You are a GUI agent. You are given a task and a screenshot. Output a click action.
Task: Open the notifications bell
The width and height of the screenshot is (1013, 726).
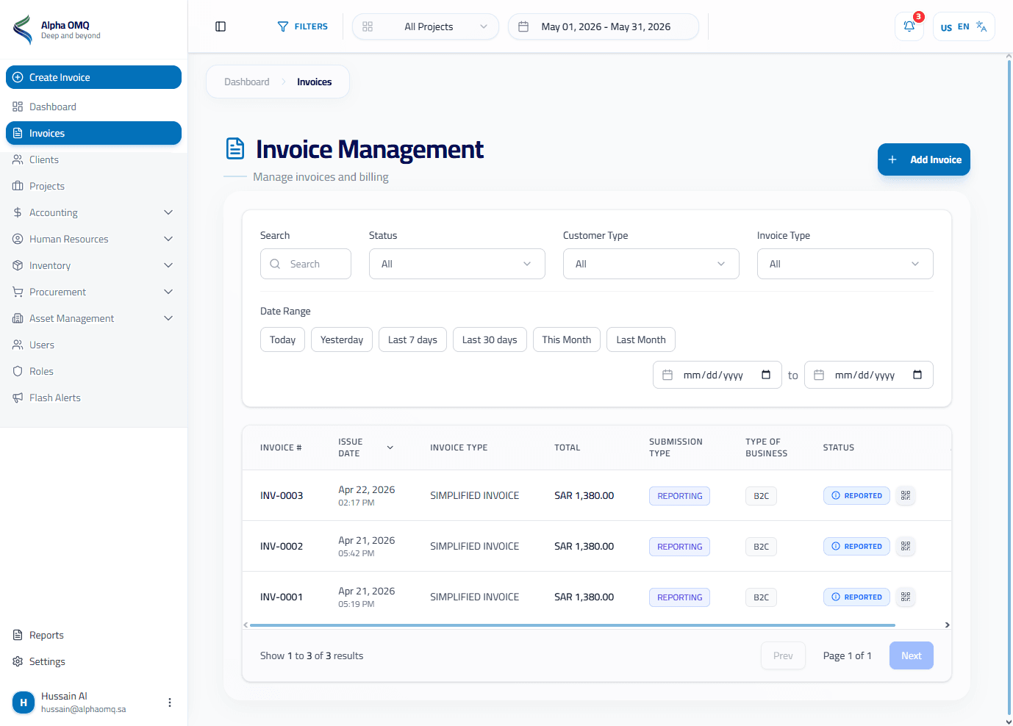tap(909, 26)
